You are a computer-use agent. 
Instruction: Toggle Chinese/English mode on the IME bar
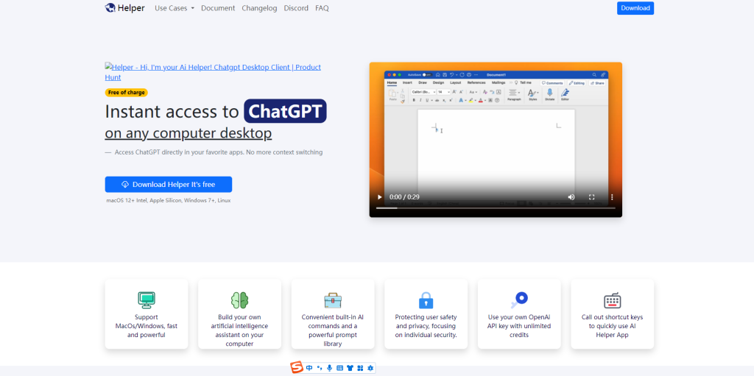(x=309, y=369)
